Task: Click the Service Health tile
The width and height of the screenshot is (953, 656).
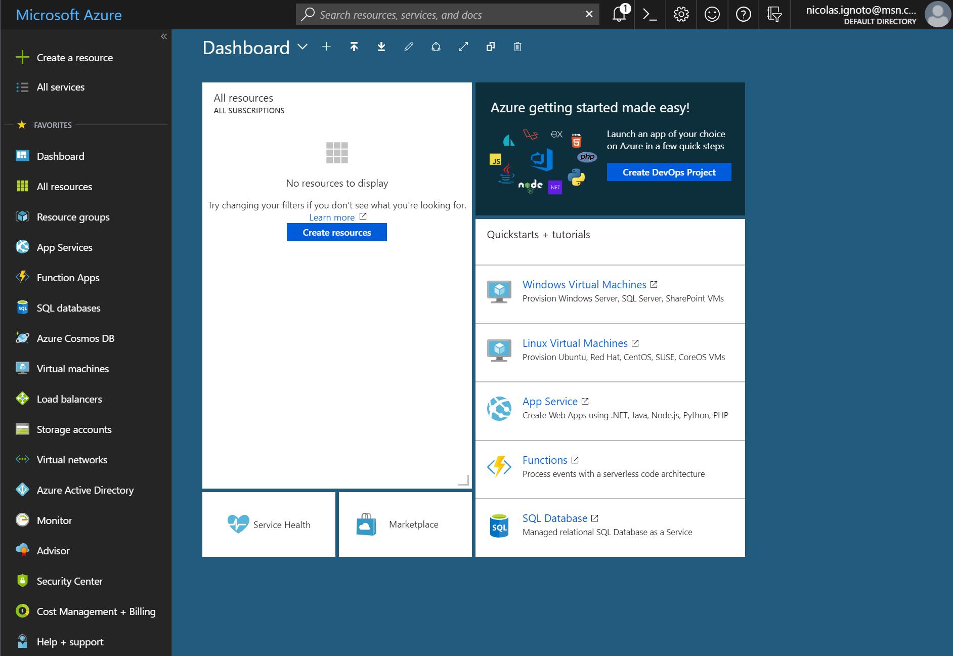Action: point(269,524)
